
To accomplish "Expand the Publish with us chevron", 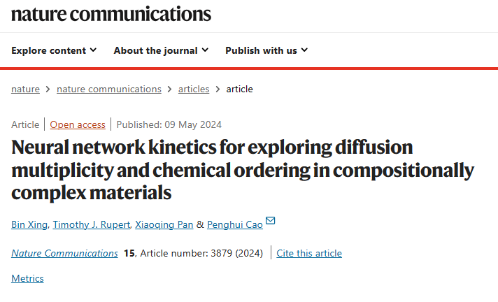I will pyautogui.click(x=304, y=50).
